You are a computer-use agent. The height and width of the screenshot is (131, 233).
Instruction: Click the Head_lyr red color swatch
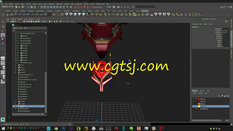199,99
